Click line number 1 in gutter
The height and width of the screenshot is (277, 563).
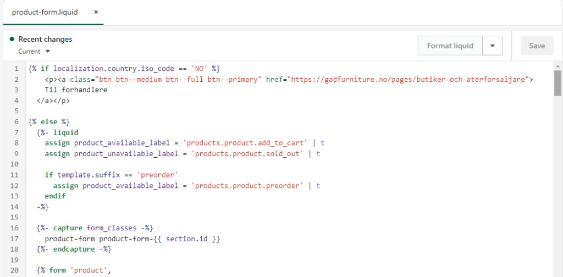16,69
